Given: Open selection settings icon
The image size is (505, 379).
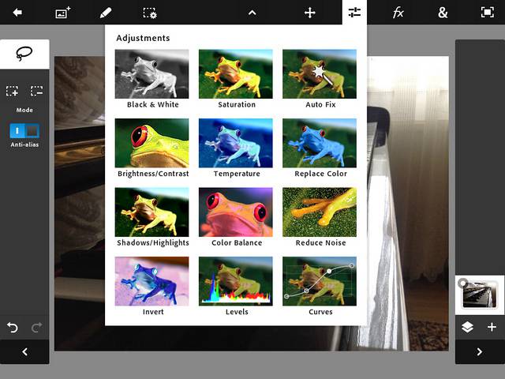Looking at the screenshot, I should (x=150, y=13).
